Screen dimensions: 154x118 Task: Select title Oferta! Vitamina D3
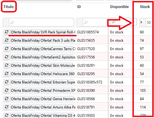[x=43, y=116]
